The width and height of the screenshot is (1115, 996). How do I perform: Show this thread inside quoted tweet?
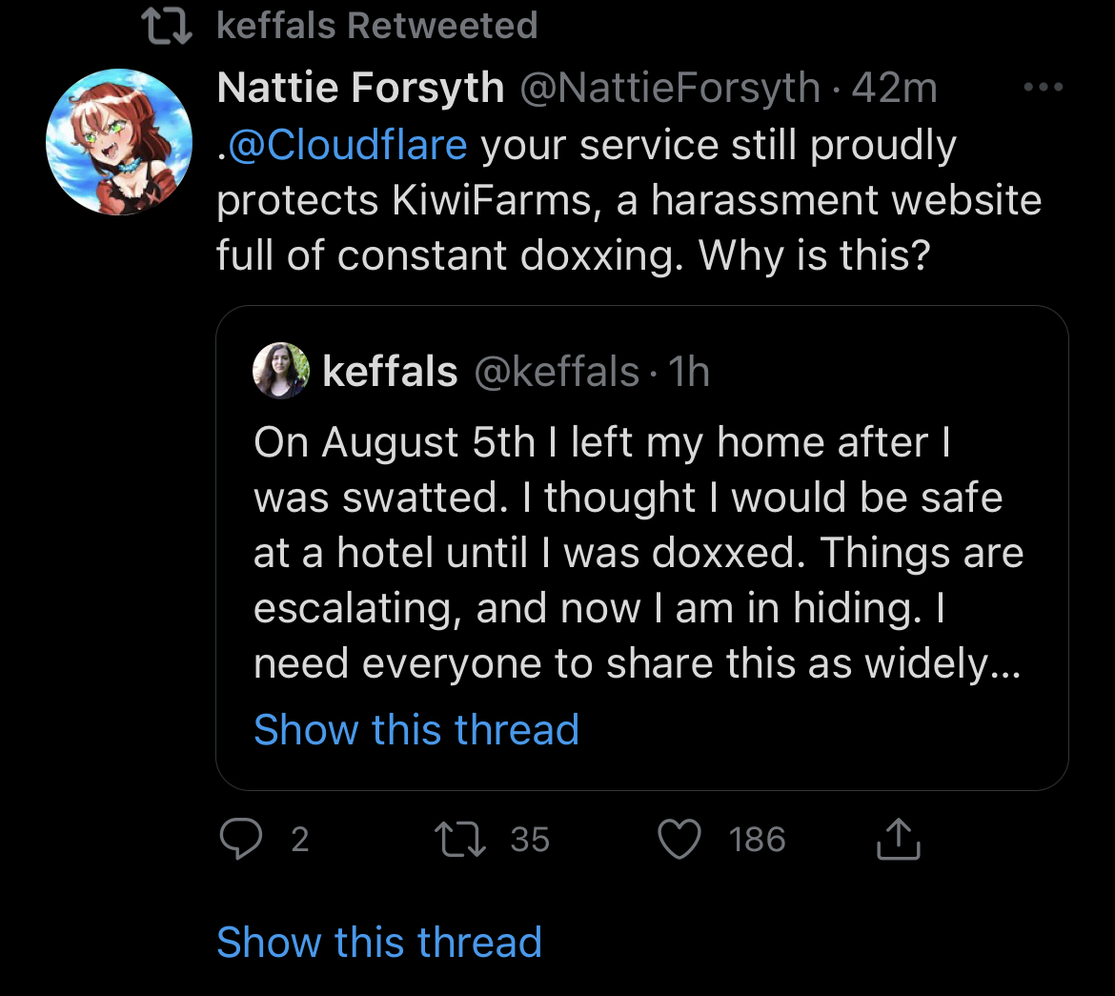click(416, 729)
